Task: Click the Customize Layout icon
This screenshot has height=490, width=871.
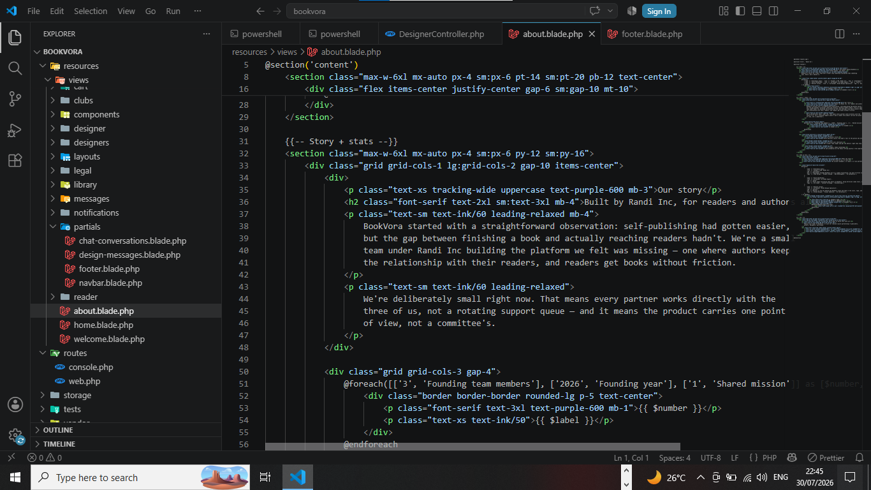Action: point(723,11)
